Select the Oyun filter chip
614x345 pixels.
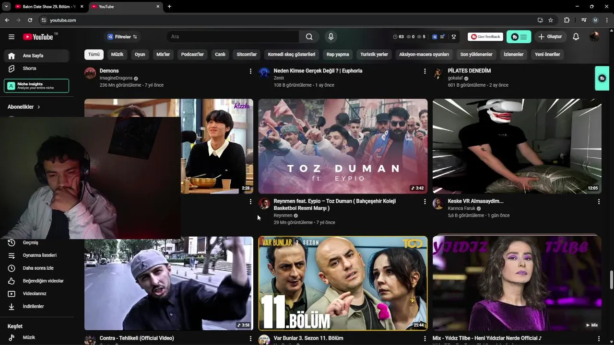(x=140, y=55)
